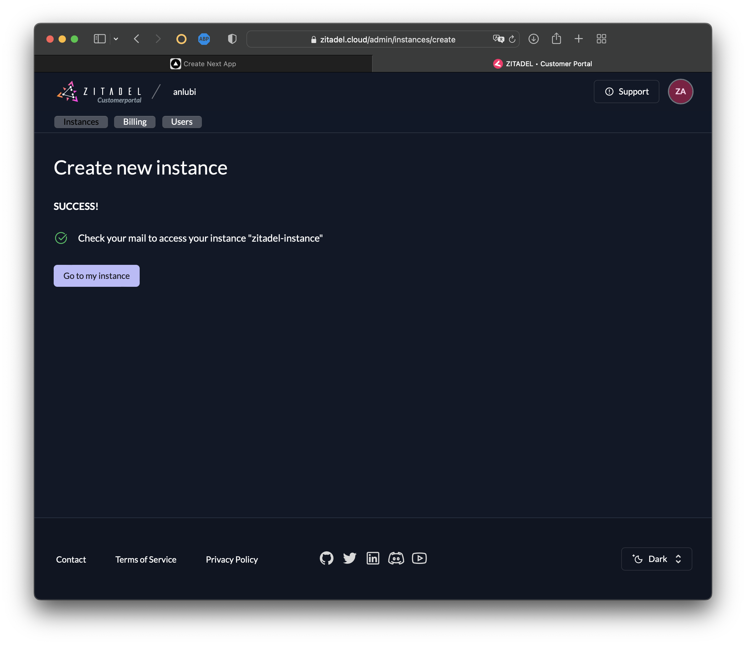Screen dimensions: 746x645
Task: Open YouTube channel via footer icon
Action: click(419, 558)
